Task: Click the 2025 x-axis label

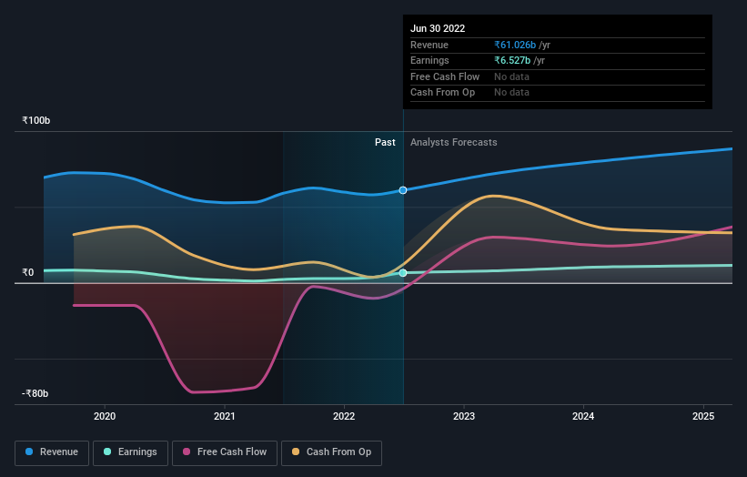Action: click(x=703, y=417)
